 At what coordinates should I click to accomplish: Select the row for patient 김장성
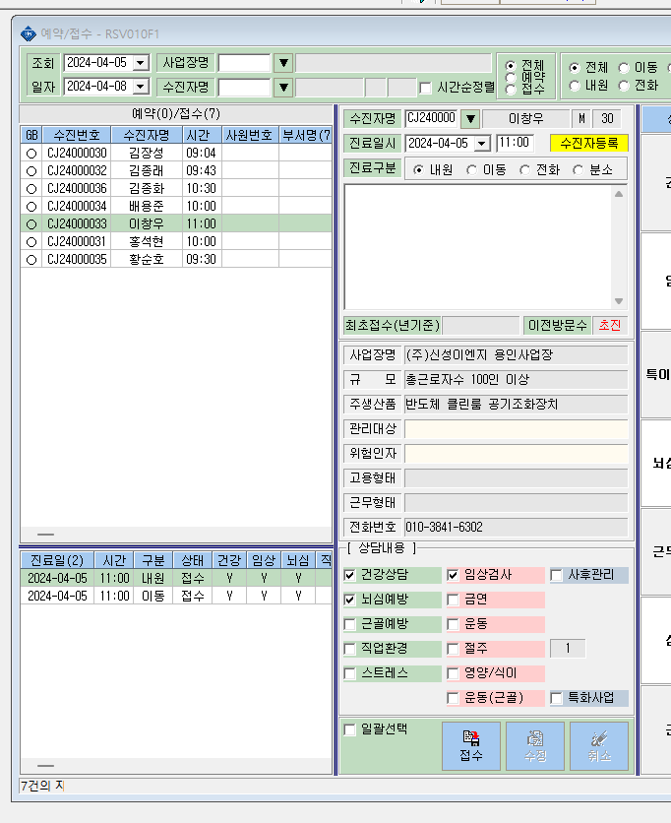pos(176,153)
